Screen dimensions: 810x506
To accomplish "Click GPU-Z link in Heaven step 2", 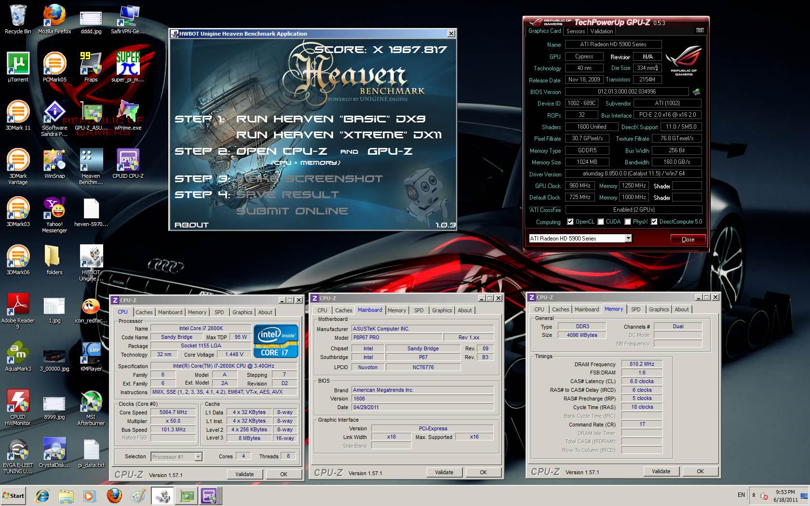I will pyautogui.click(x=390, y=151).
